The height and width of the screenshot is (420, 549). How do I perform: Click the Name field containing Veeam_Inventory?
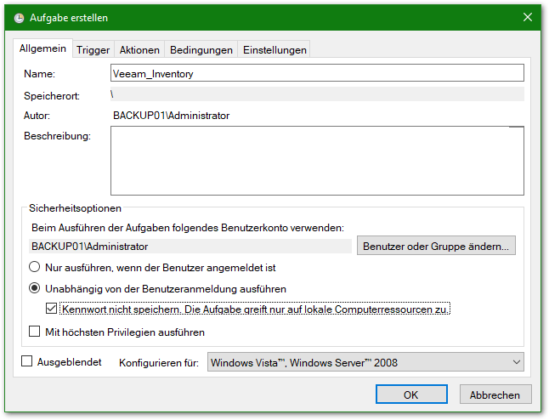click(317, 74)
